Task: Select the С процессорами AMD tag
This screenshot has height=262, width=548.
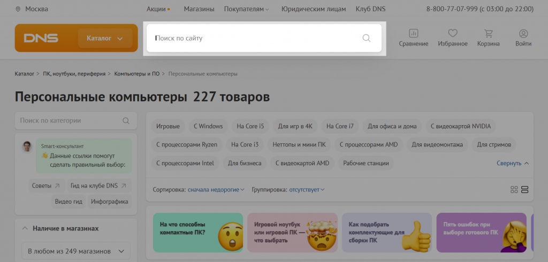Action: tap(369, 144)
